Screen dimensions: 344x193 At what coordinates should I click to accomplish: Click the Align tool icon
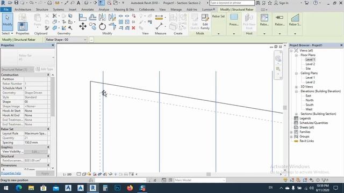tap(82, 17)
